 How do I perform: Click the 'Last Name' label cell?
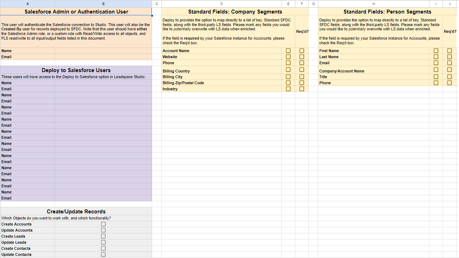[x=374, y=57]
